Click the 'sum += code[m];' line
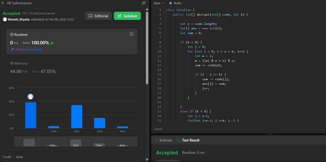The width and height of the screenshot is (326, 162). coord(208,65)
